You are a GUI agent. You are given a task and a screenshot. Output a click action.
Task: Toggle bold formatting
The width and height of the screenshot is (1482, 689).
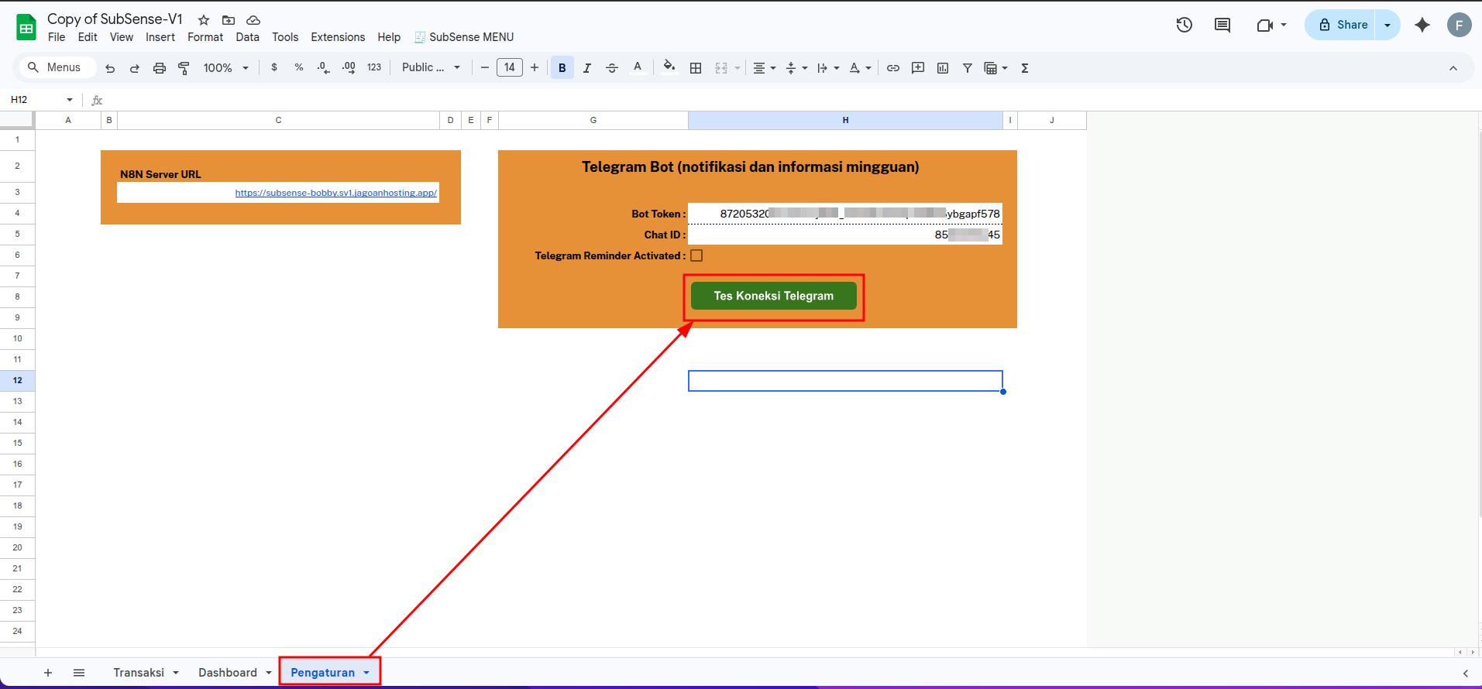[562, 68]
